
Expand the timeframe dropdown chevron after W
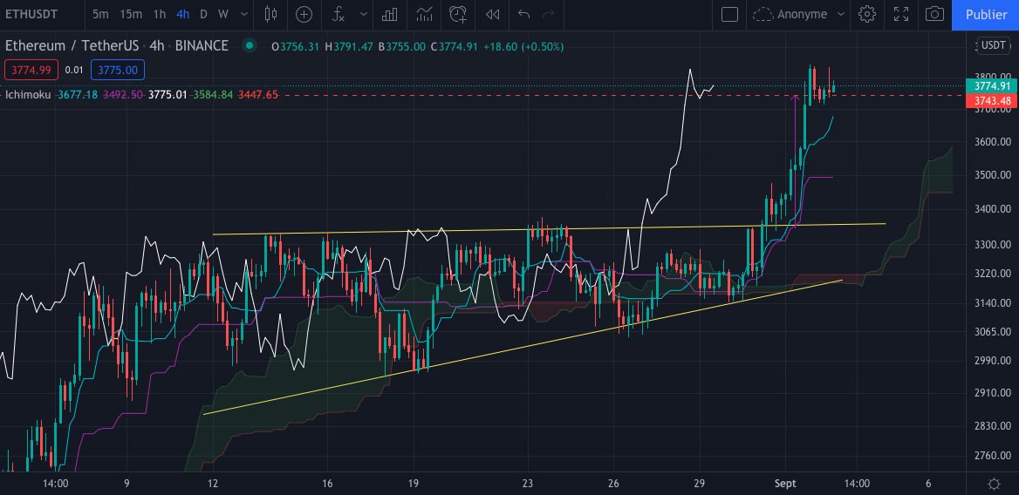pos(243,14)
